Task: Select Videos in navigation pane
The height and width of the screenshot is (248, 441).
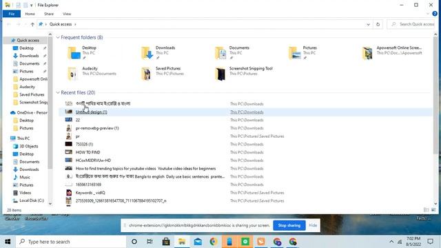Action: [x=22, y=193]
